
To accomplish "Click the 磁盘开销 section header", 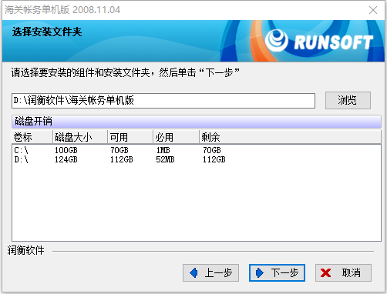I will click(x=197, y=122).
